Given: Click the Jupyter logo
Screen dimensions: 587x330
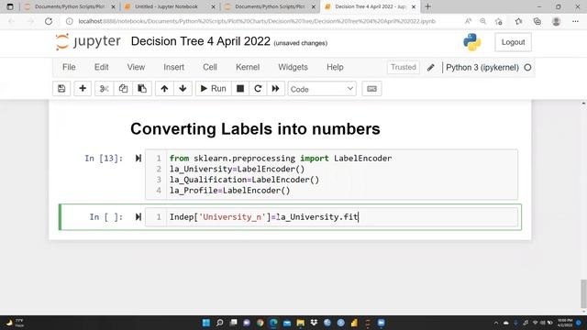Looking at the screenshot, I should tap(88, 41).
